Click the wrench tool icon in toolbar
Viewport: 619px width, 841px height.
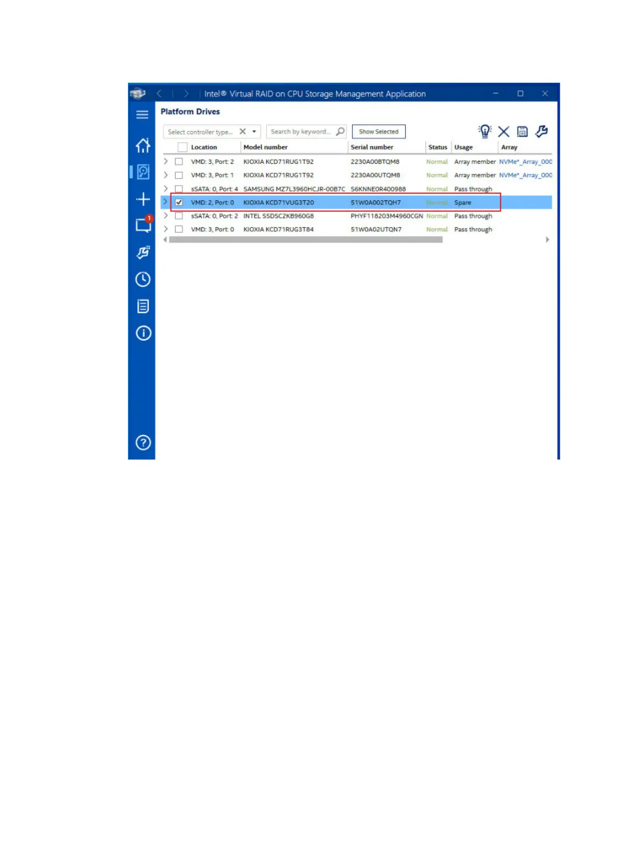coord(541,131)
